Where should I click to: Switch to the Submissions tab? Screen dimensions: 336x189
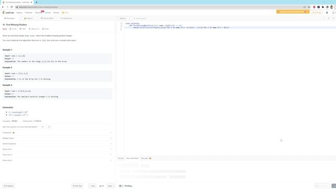click(66, 18)
